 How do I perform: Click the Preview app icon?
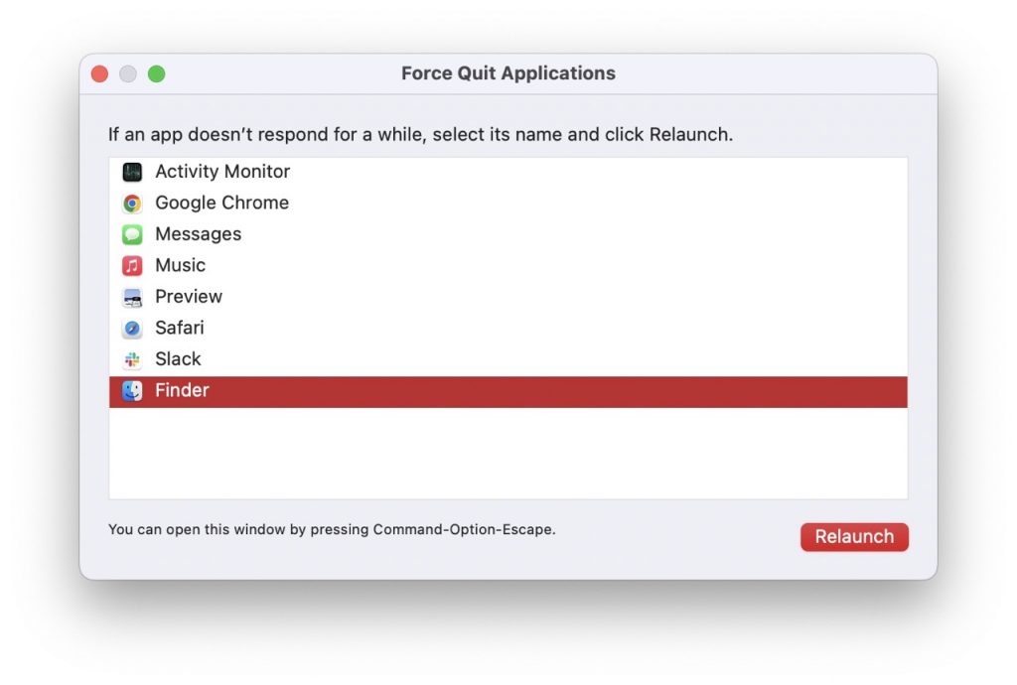pyautogui.click(x=132, y=296)
